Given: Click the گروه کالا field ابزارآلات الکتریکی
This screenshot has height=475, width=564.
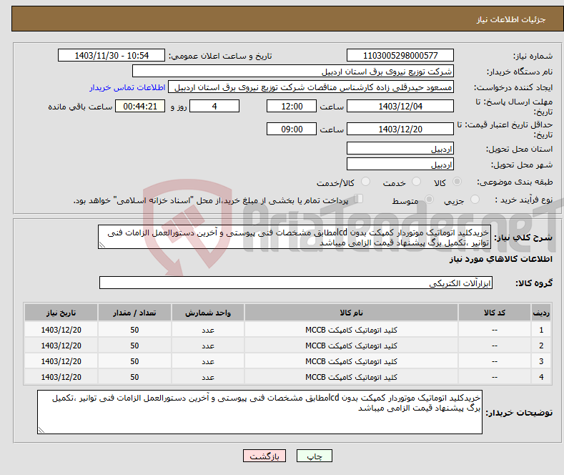Looking at the screenshot, I should (x=296, y=283).
